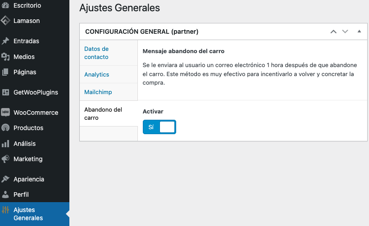
Task: Collapse the CONFIGURACIÓN GENERAL panel
Action: [359, 32]
